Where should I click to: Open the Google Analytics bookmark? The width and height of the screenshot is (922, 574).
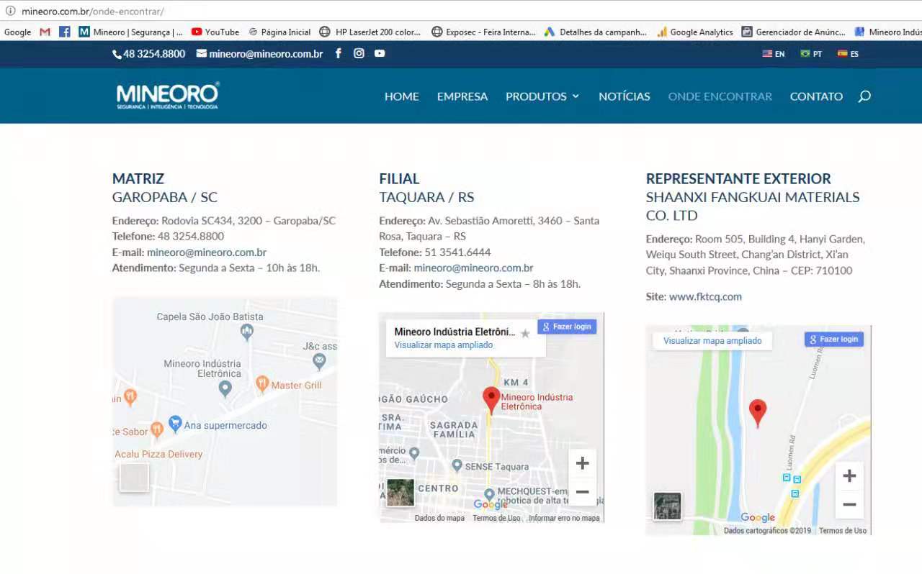[x=695, y=32]
